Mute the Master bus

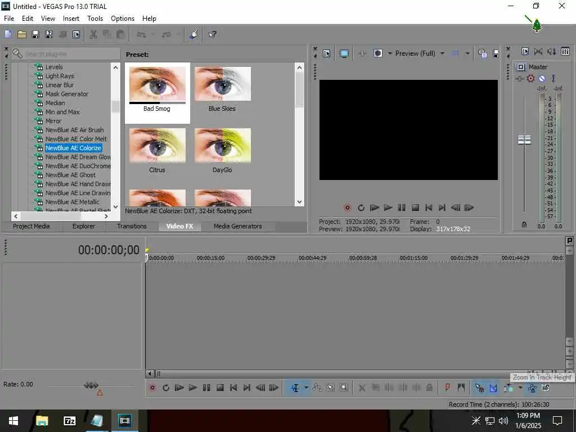tap(542, 78)
